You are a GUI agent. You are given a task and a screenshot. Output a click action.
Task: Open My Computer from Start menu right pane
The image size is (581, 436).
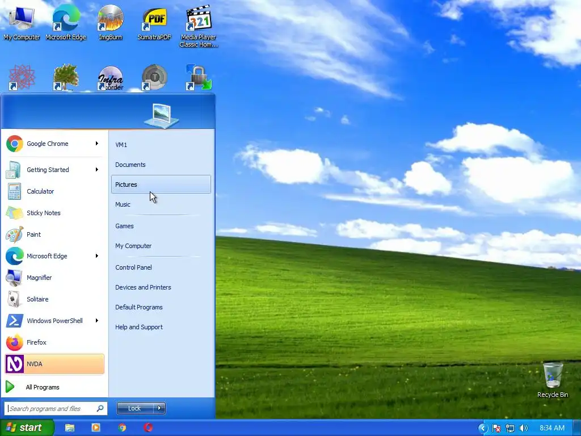[x=161, y=246]
